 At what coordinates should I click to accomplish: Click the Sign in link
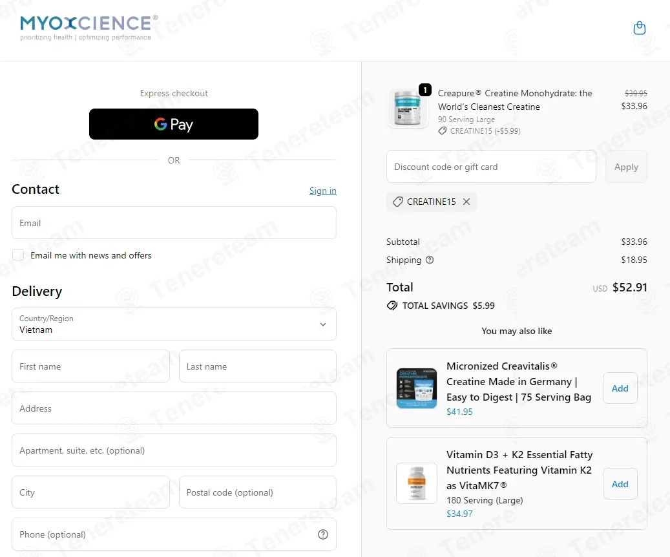click(x=322, y=191)
